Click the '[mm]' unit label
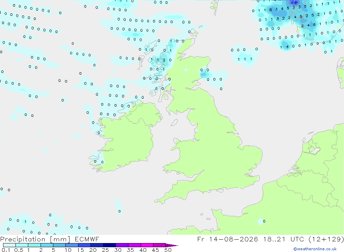344x252 pixels. click(x=60, y=239)
